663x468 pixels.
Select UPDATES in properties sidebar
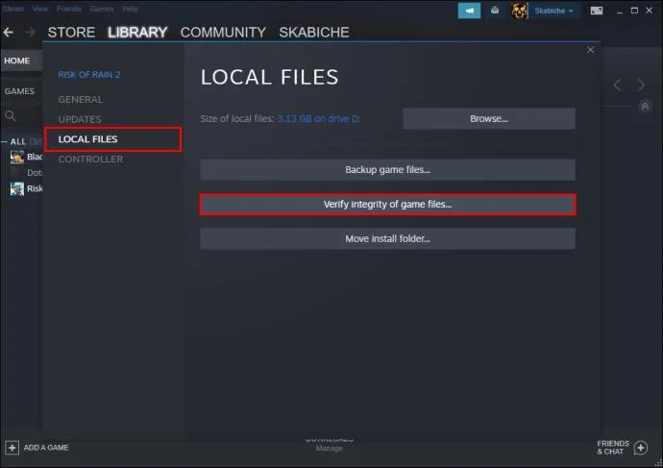click(x=80, y=119)
